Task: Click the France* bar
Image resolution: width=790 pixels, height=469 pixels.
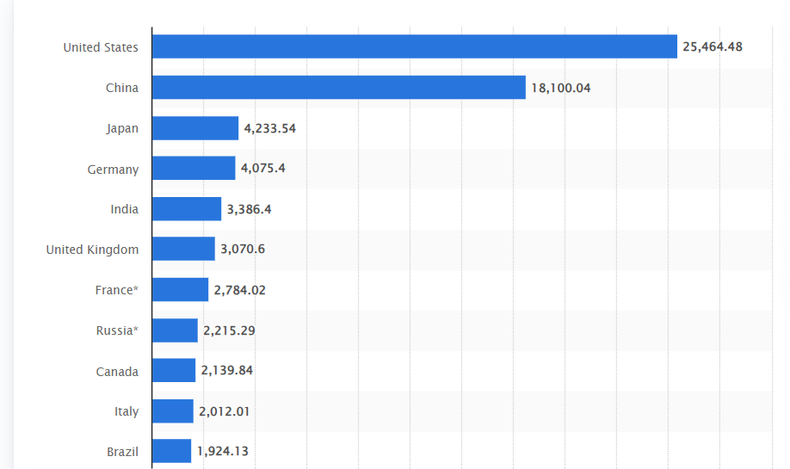Action: [181, 289]
